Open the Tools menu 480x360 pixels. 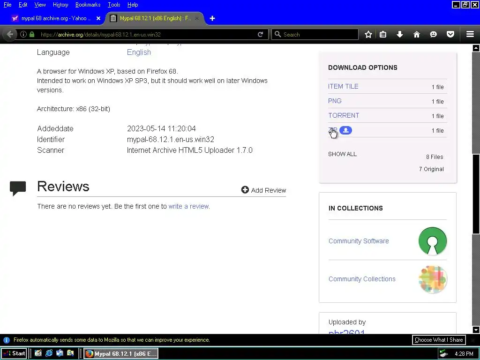[x=114, y=5]
